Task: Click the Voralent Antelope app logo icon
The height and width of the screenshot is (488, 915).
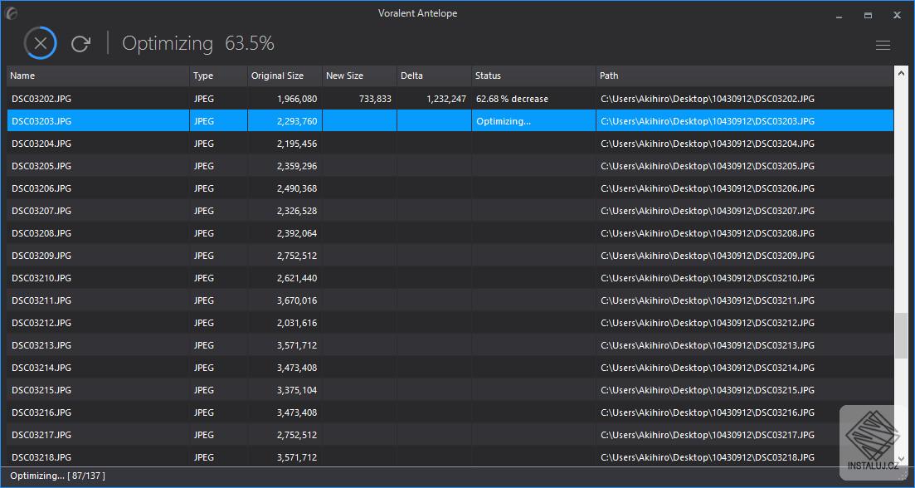Action: pos(11,12)
